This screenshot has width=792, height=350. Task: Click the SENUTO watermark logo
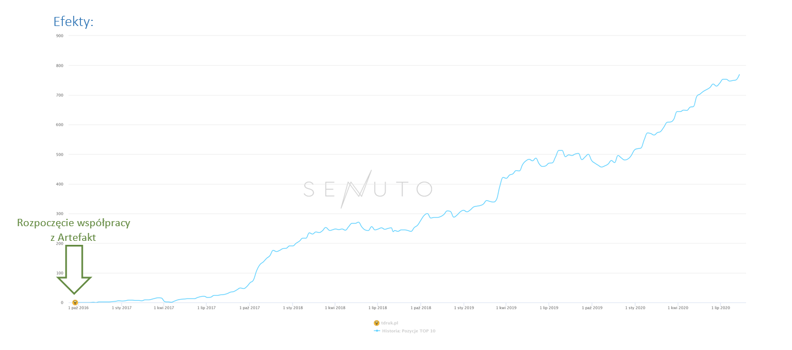coord(368,189)
